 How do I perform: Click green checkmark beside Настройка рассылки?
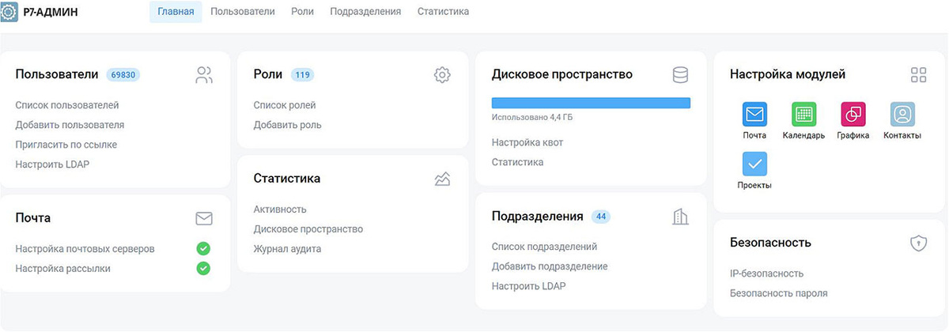(203, 269)
